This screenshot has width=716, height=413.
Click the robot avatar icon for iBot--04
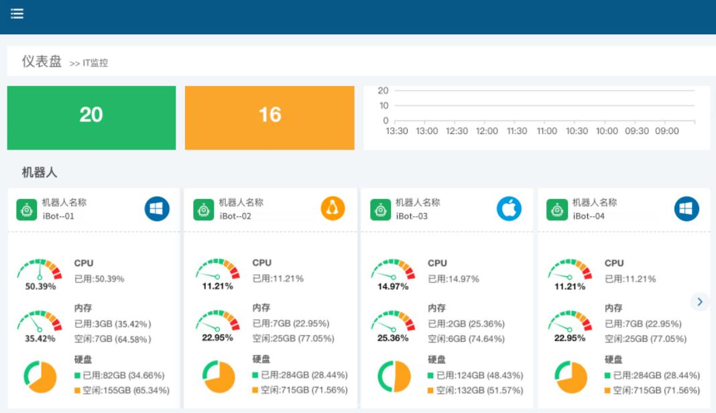(x=556, y=210)
